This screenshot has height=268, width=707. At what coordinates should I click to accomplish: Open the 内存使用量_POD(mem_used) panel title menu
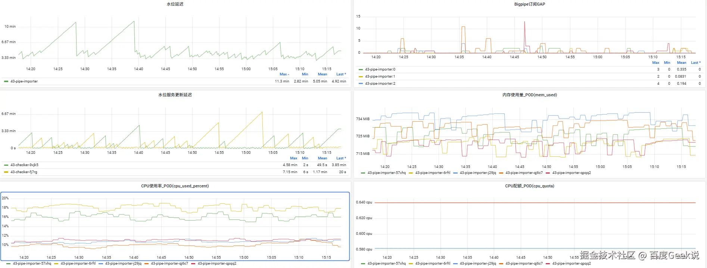529,95
